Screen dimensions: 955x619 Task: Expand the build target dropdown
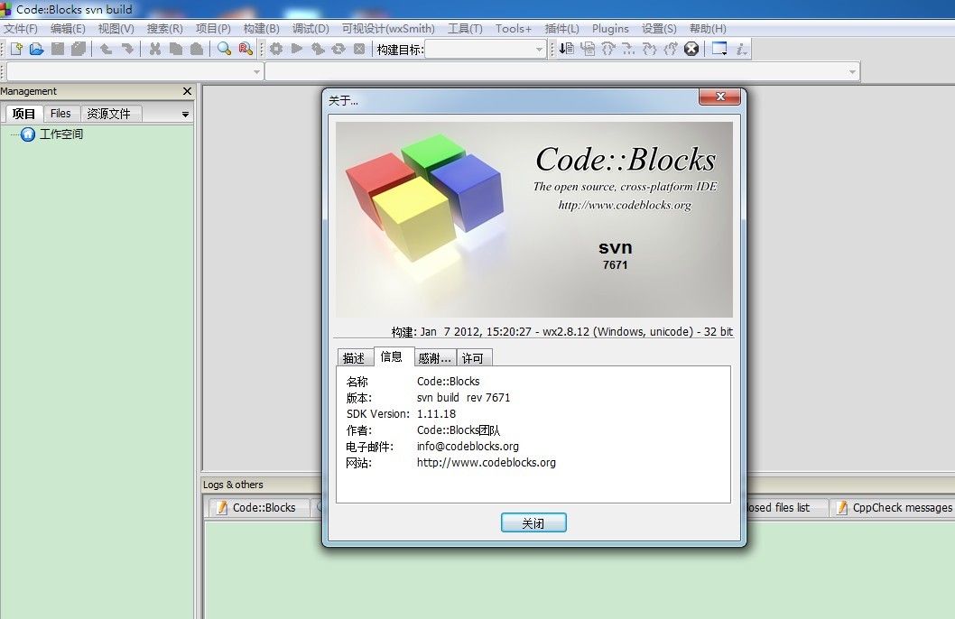tap(539, 50)
